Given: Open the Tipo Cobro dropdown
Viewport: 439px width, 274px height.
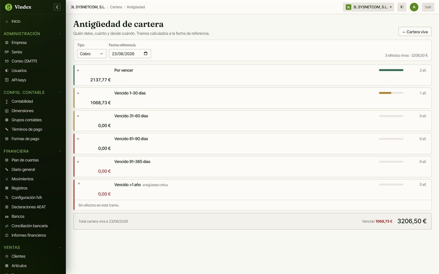Looking at the screenshot, I should click(x=91, y=54).
